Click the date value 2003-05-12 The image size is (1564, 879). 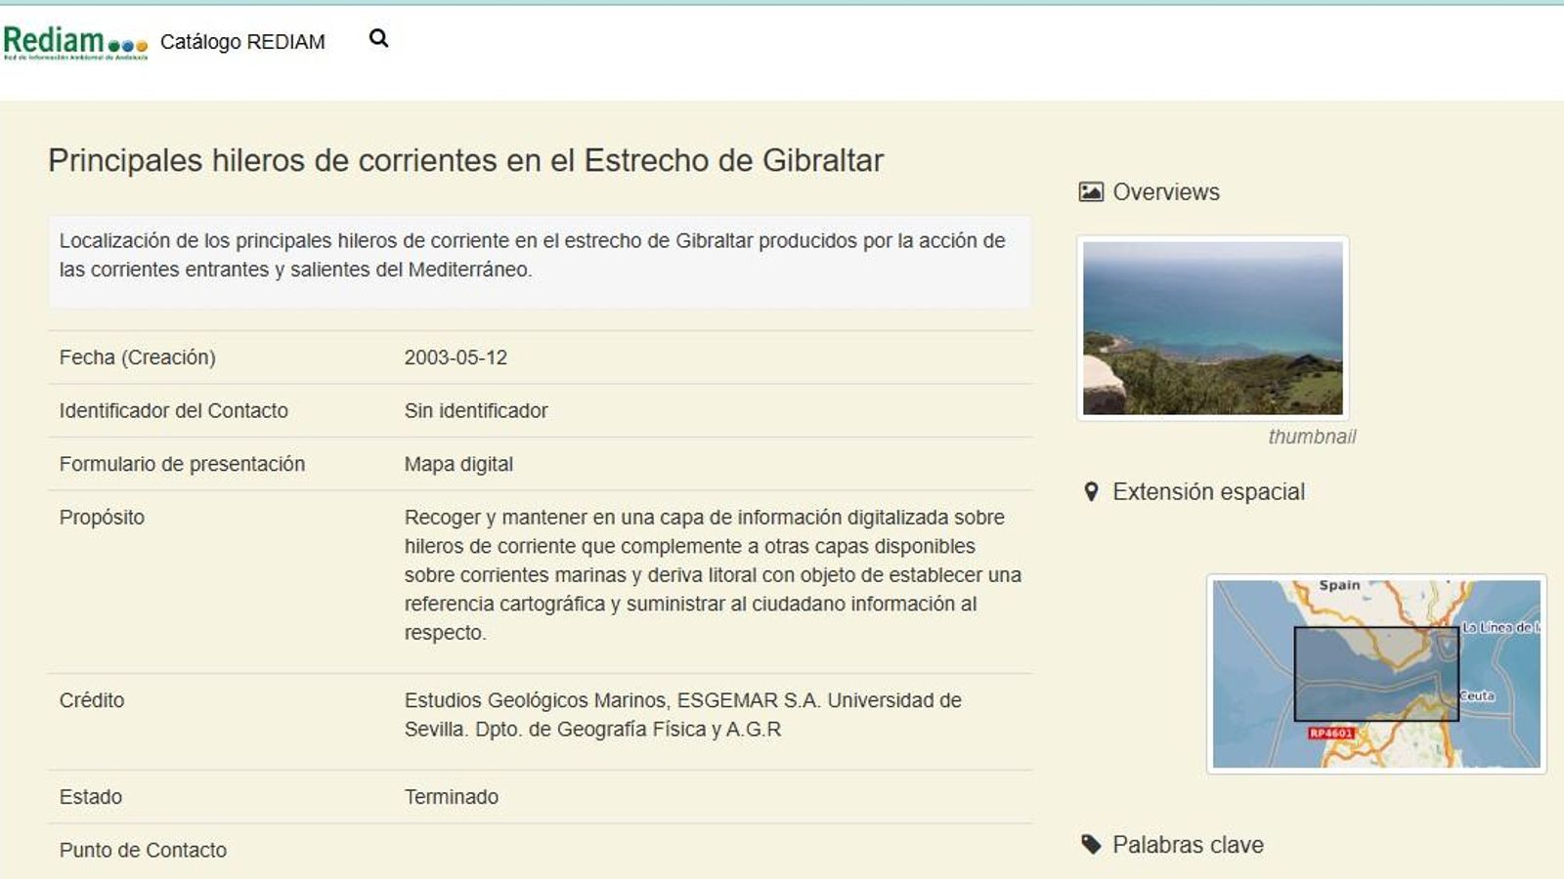(x=456, y=356)
